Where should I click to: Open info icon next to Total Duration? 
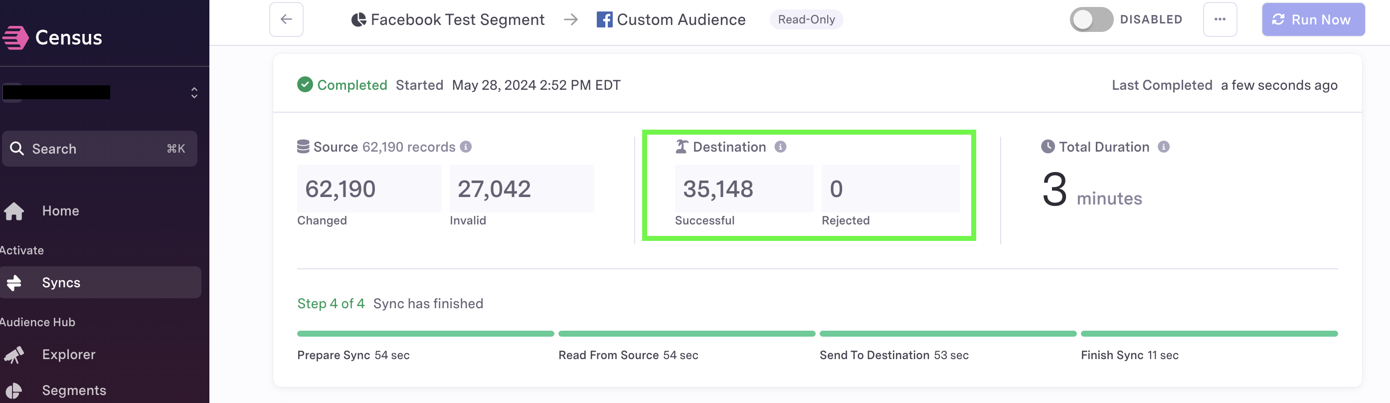[x=1164, y=147]
